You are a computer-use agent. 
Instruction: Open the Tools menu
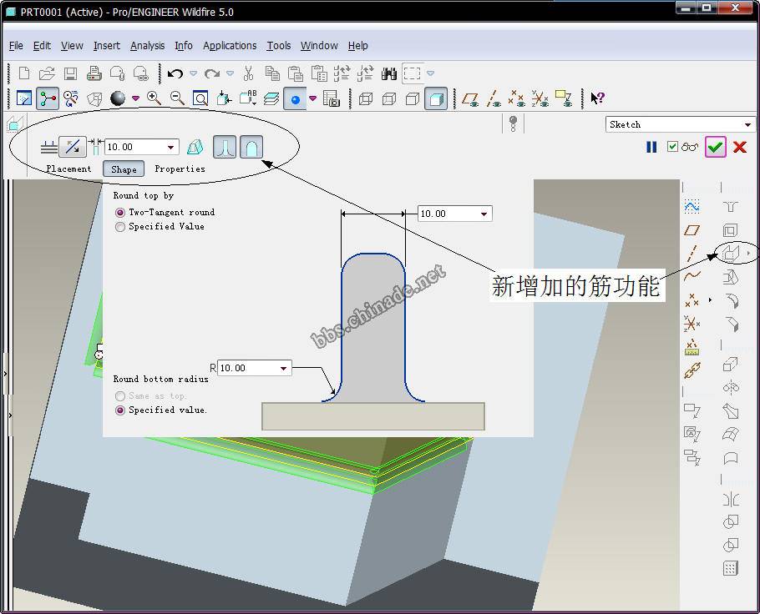point(279,46)
